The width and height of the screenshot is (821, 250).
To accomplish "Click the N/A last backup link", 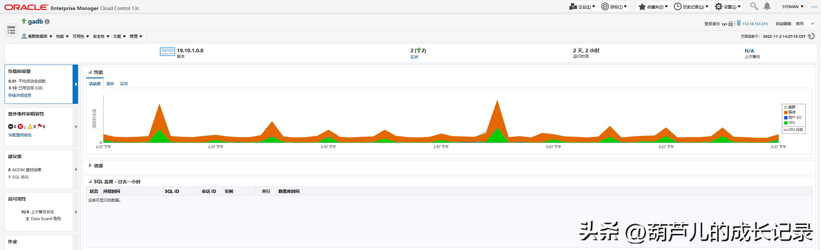I will pos(749,51).
